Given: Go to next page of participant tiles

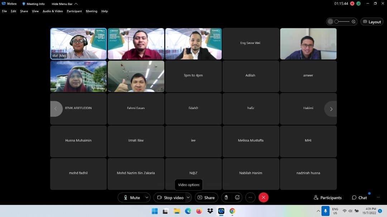Looking at the screenshot, I should 331,109.
